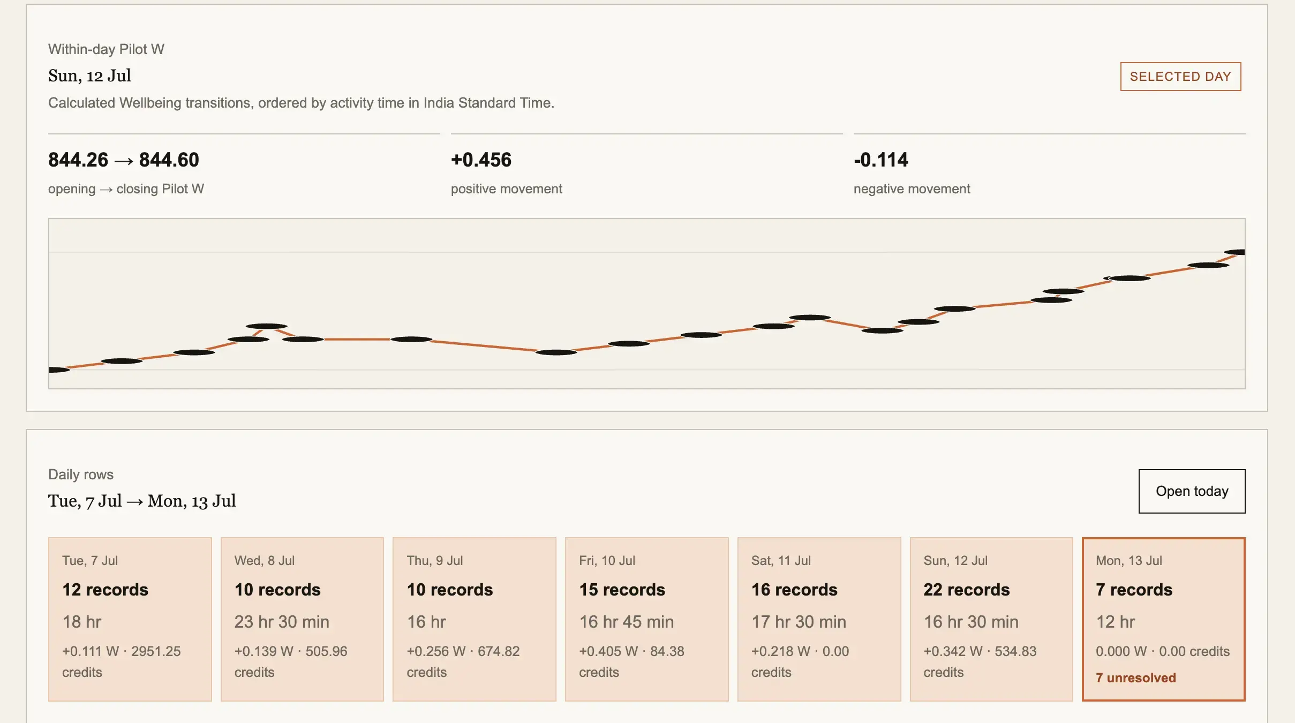Click the Within-day Pilot W label
Viewport: 1295px width, 723px height.
[x=106, y=49]
